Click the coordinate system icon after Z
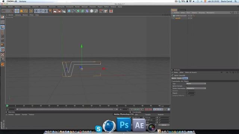Viewport: 239px width, 134px height. pos(50,11)
